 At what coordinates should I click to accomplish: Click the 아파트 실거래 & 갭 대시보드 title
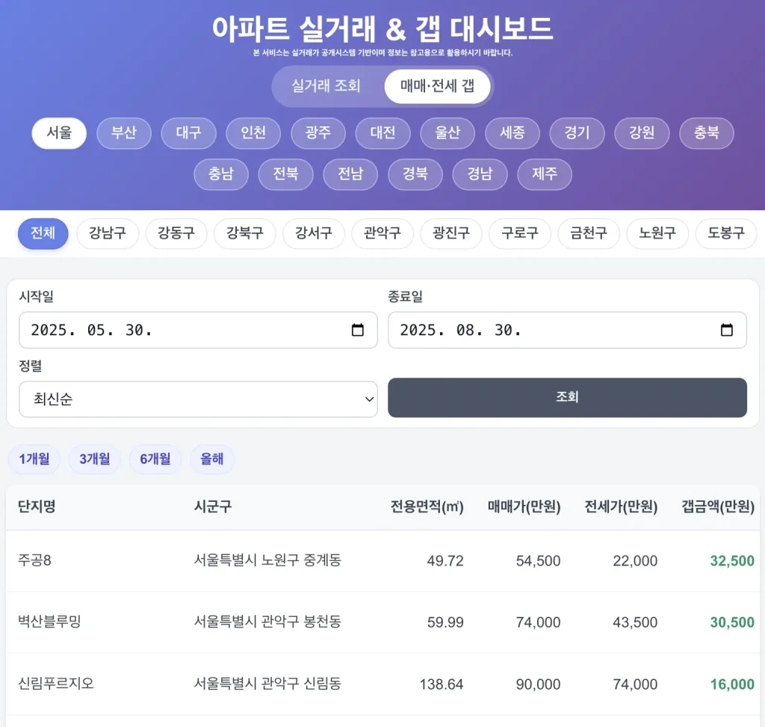pyautogui.click(x=382, y=28)
